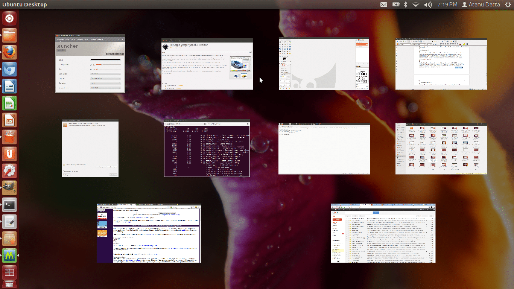Open the Atanu Datta user menu
The width and height of the screenshot is (514, 289).
click(481, 5)
